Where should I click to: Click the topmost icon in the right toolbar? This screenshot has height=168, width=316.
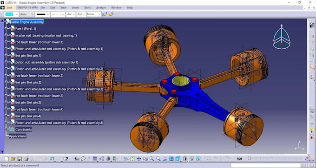(312, 25)
